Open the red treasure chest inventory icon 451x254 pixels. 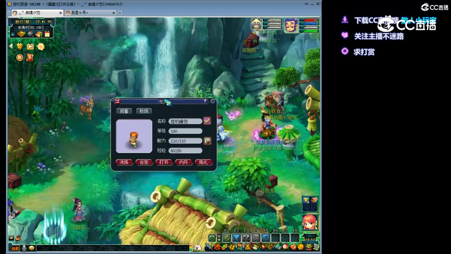218,247
